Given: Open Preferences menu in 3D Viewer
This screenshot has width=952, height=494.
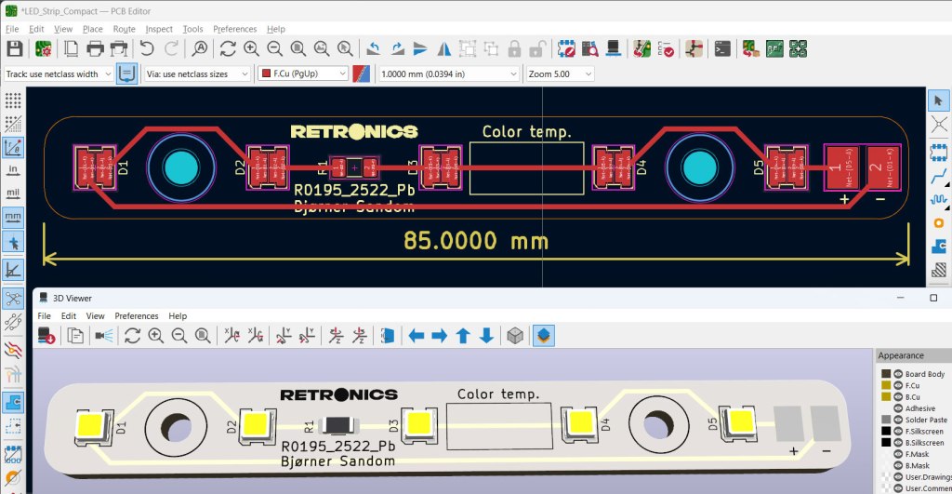Looking at the screenshot, I should point(136,316).
